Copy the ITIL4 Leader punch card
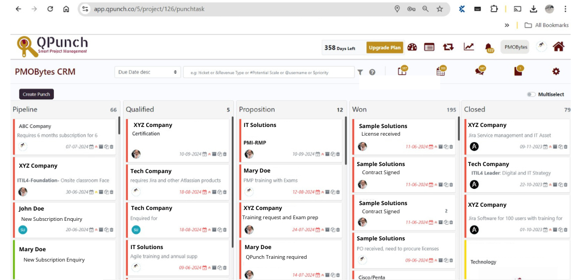Screen dimensions: 587x280 (560, 184)
